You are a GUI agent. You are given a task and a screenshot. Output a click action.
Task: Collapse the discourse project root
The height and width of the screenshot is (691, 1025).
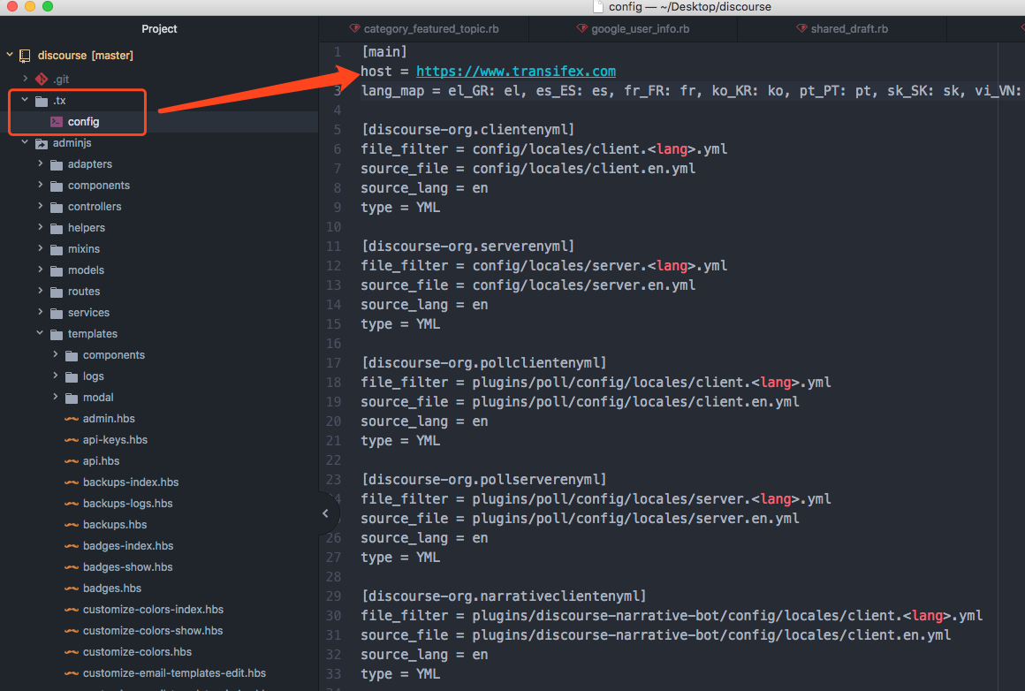pos(10,56)
